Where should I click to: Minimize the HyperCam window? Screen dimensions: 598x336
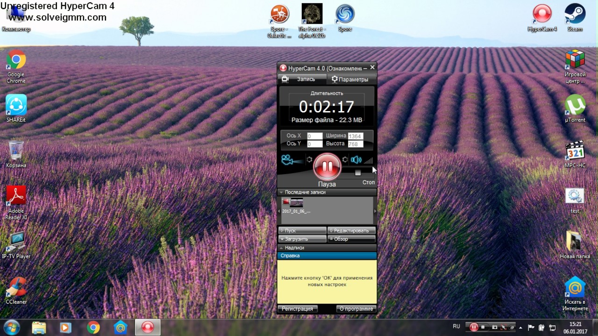point(365,68)
